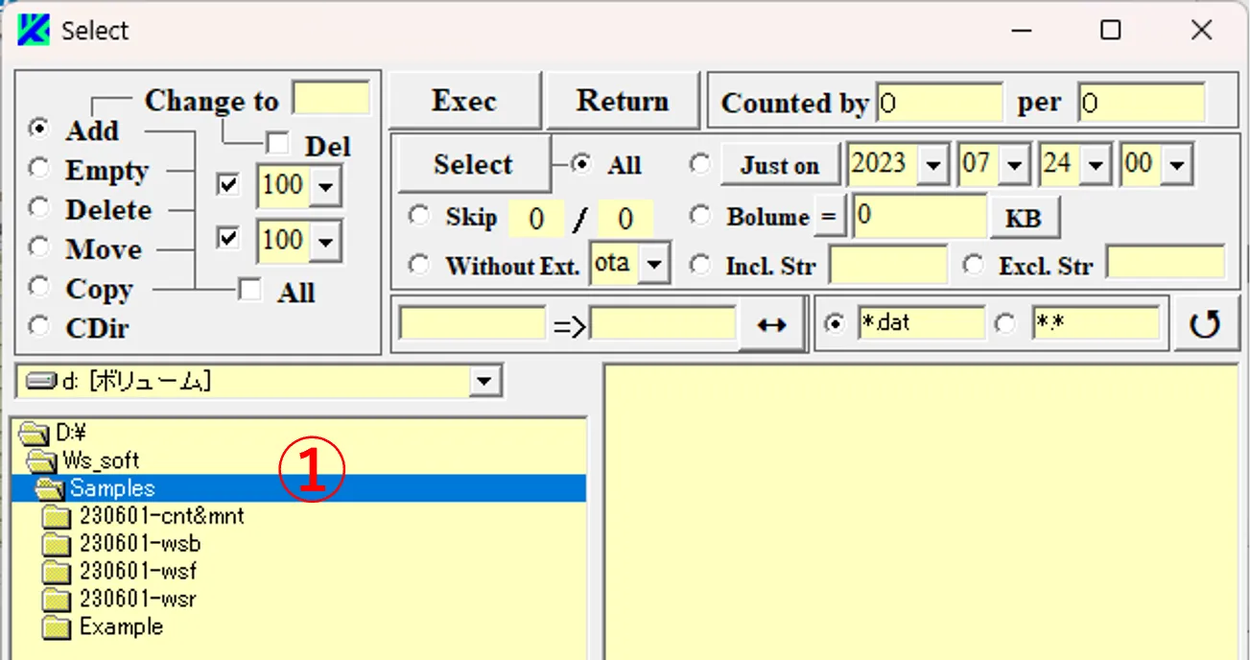The width and height of the screenshot is (1250, 660).
Task: Click the app logo icon in title bar
Action: [34, 30]
